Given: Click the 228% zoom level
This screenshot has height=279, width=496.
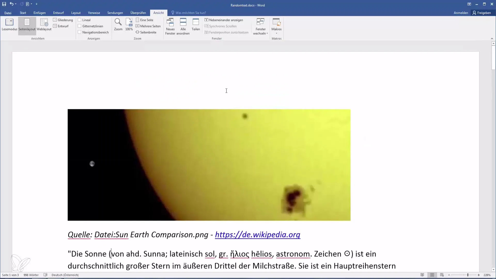Looking at the screenshot, I should (x=487, y=275).
